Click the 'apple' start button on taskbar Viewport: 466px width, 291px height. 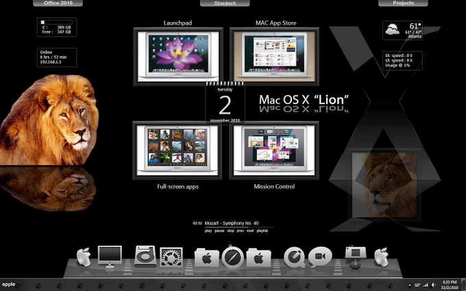(x=9, y=284)
